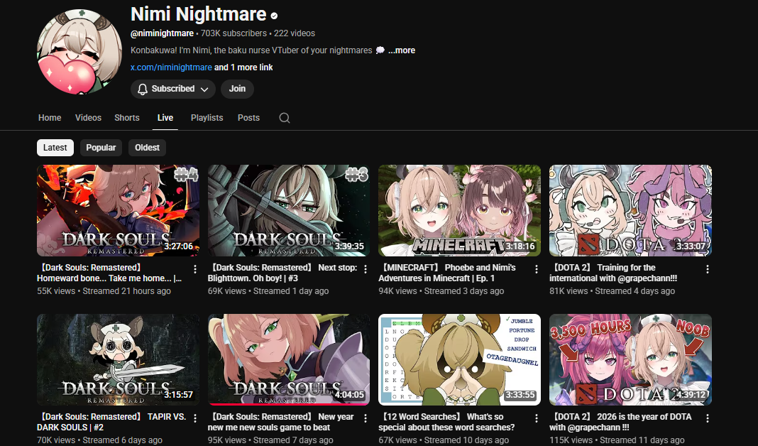Click Nimi Nightmare channel avatar
This screenshot has height=446, width=758.
[79, 51]
